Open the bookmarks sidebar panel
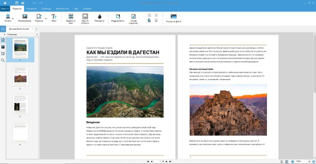The image size is (316, 164). point(3,47)
